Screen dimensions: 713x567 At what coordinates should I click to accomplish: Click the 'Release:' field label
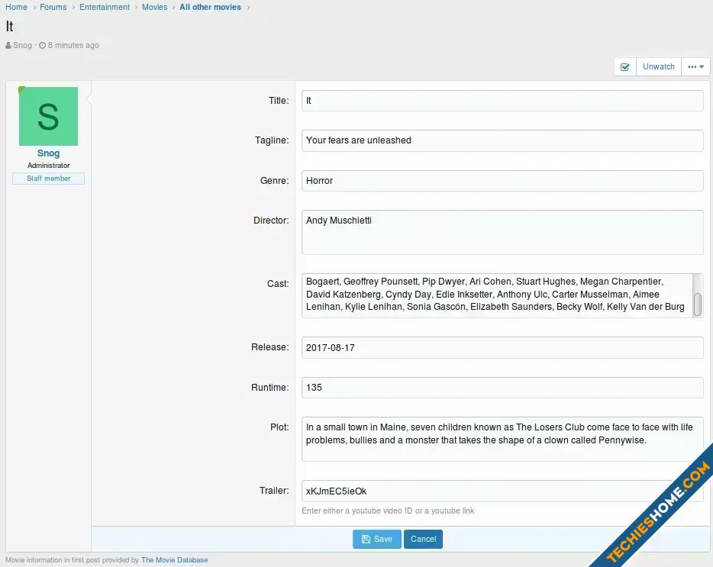(x=270, y=347)
